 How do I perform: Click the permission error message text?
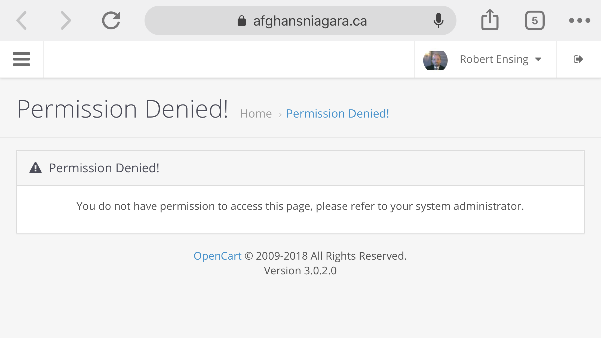(x=300, y=206)
